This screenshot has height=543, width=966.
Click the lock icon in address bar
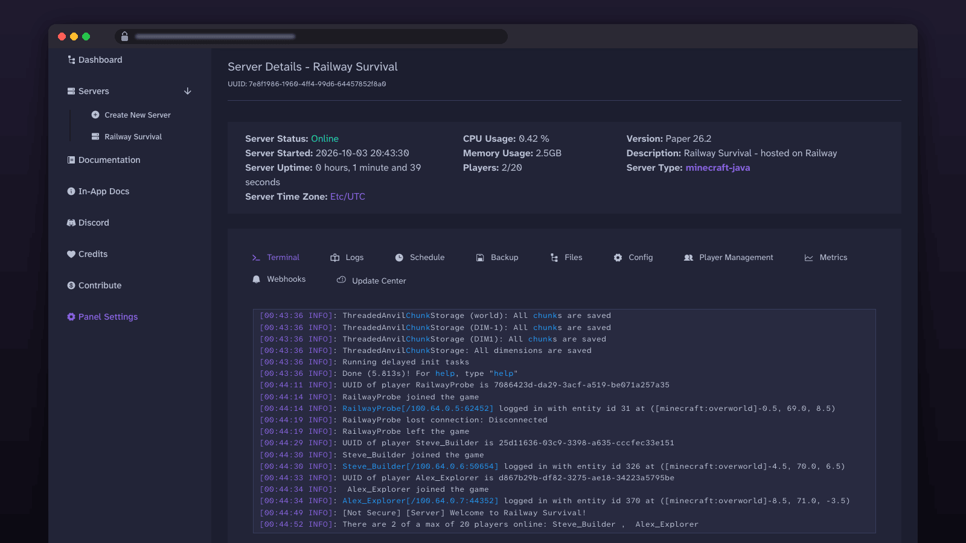[x=124, y=36]
